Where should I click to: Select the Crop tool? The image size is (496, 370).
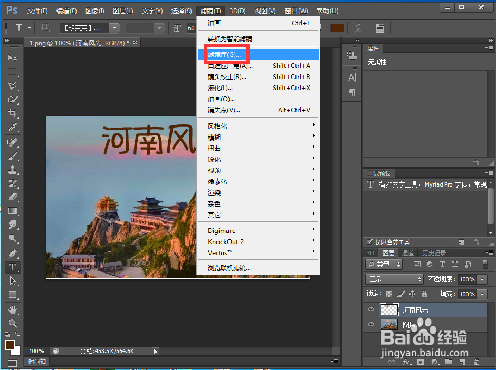[x=13, y=113]
